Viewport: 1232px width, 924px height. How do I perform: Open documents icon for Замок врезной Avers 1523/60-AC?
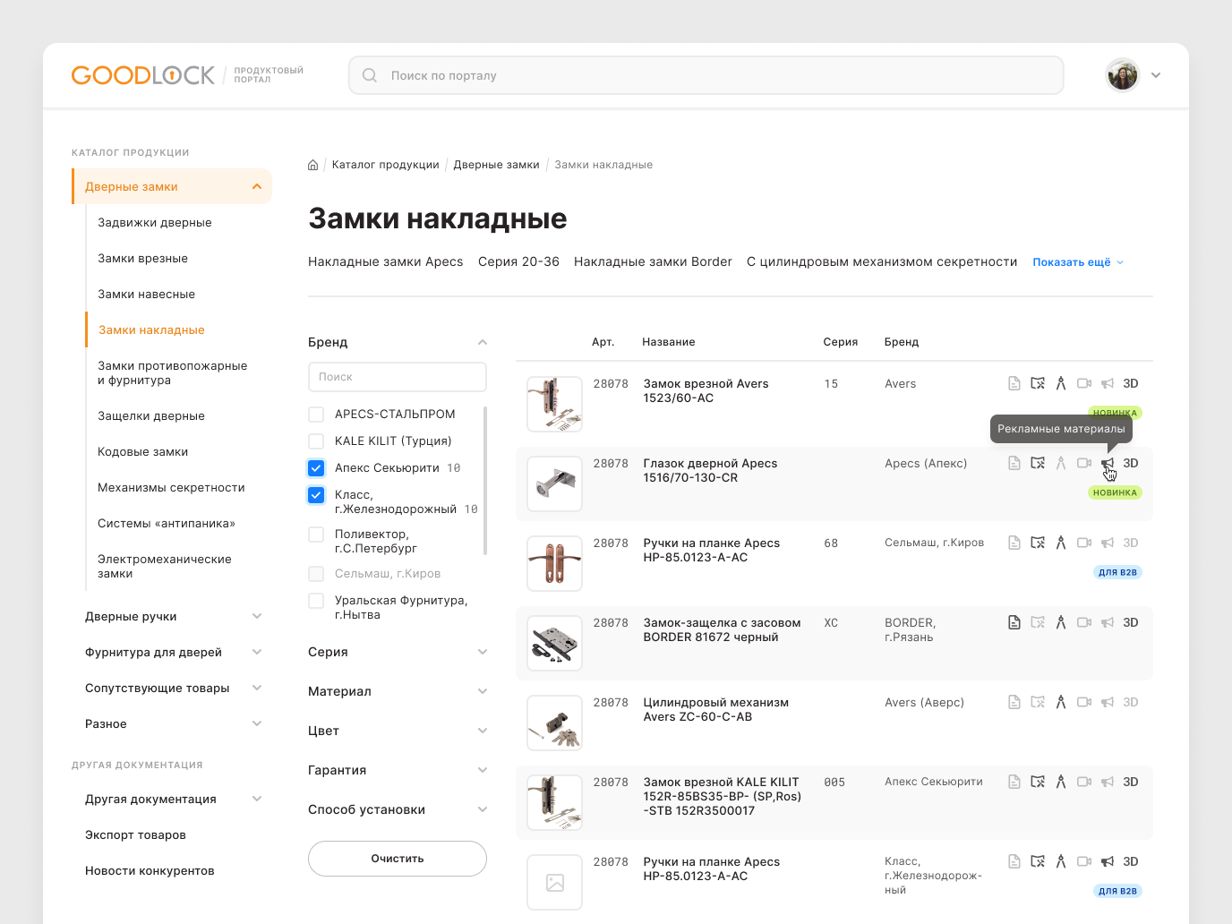[1014, 383]
